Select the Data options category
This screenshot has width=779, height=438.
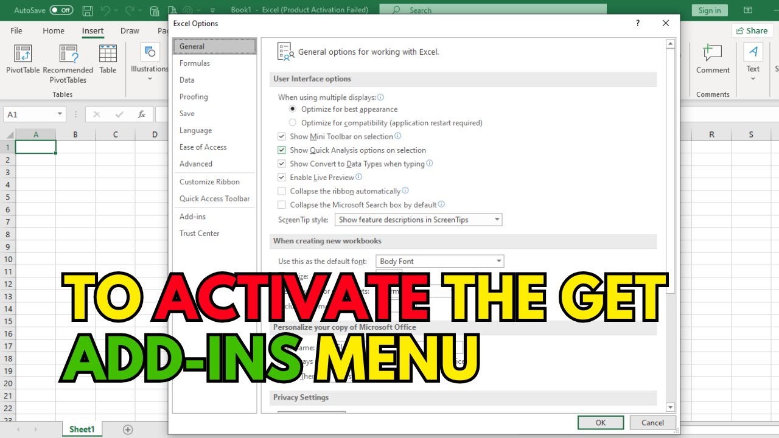214,80
